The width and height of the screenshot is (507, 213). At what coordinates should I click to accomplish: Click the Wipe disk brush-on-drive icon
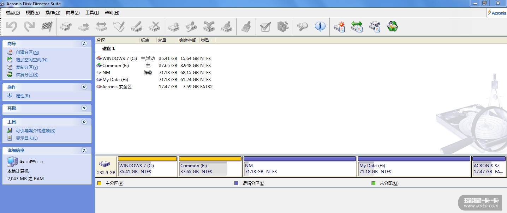[x=226, y=27]
